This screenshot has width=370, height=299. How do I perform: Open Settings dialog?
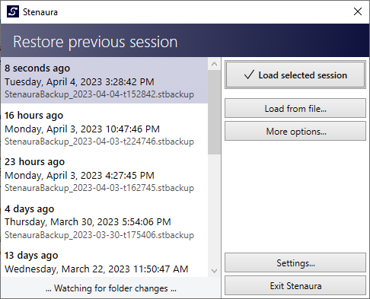(295, 262)
